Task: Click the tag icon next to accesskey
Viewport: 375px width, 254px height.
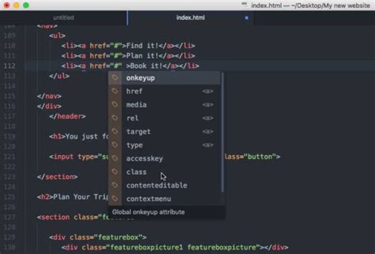Action: click(115, 159)
